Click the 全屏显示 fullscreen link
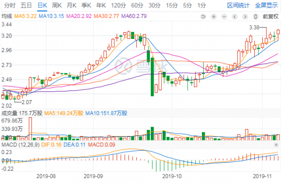 pos(266,5)
